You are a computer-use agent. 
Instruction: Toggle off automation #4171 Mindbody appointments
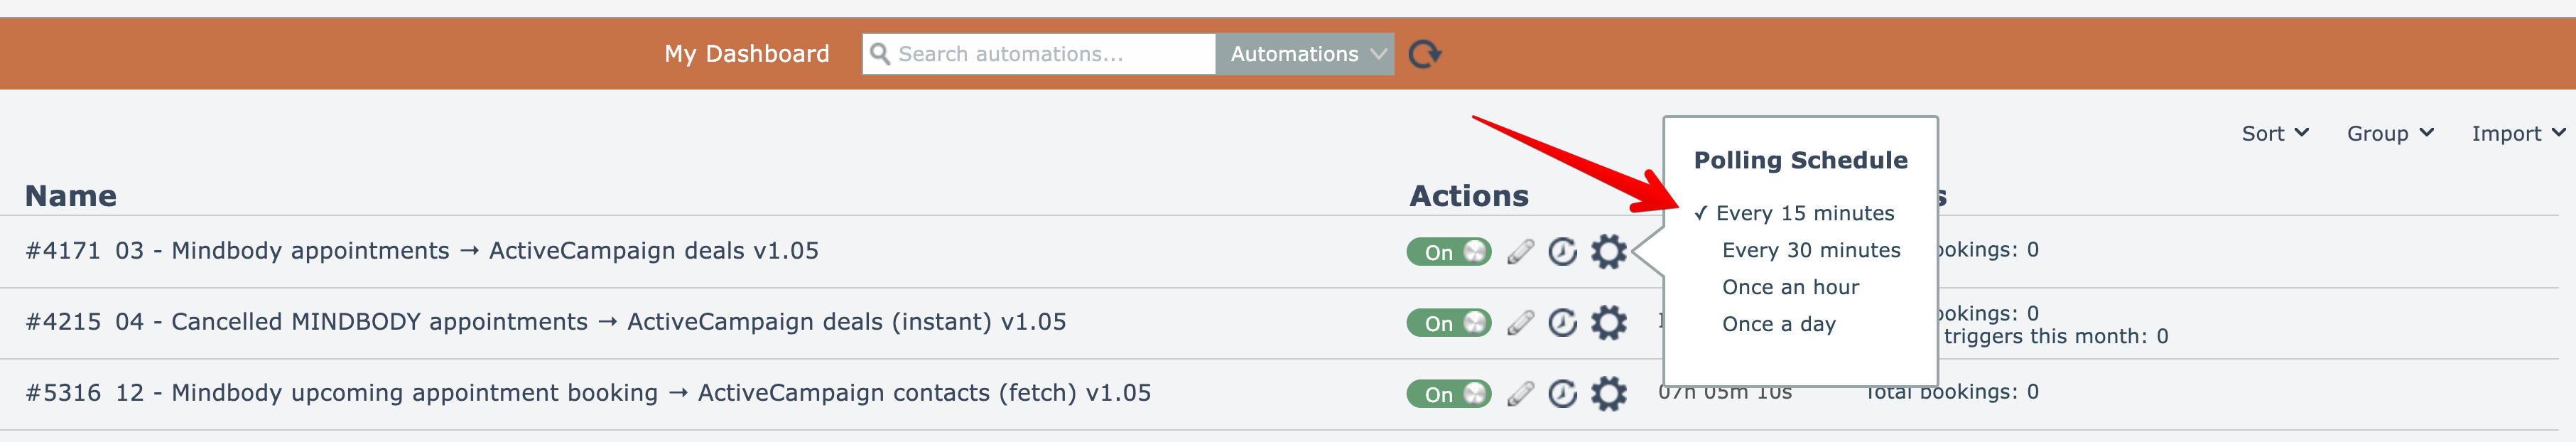point(1448,252)
